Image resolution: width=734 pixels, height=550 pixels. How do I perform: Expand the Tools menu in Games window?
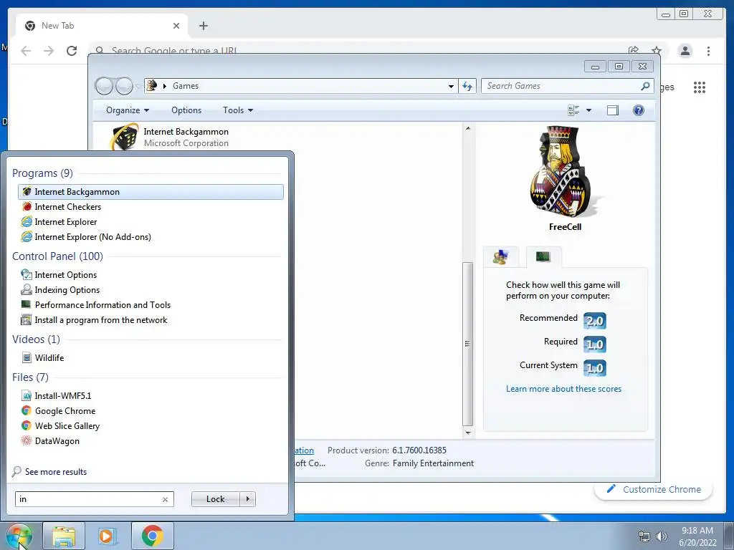point(238,110)
